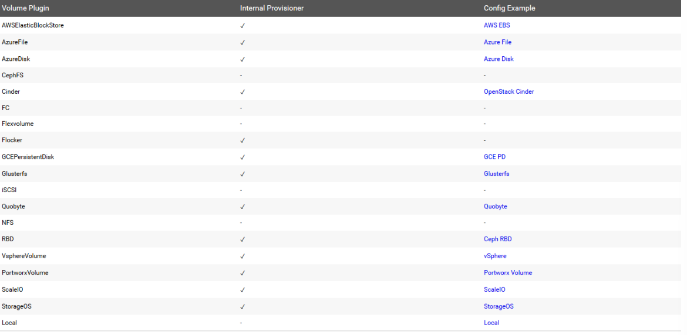The width and height of the screenshot is (687, 335).
Task: Click the RBD plugin name
Action: click(x=8, y=240)
